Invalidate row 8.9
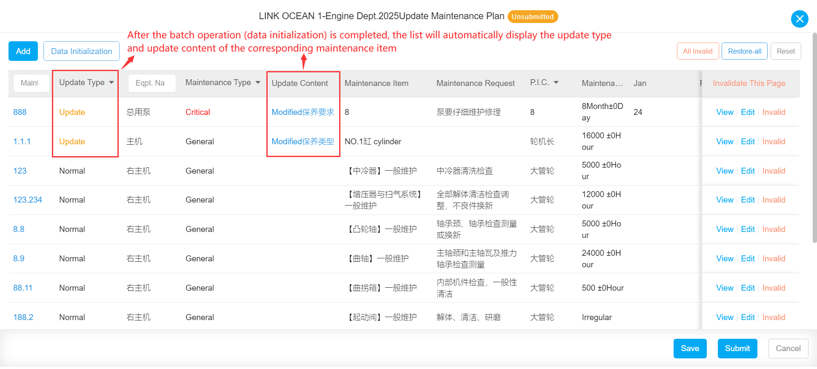817x369 pixels. 774,259
